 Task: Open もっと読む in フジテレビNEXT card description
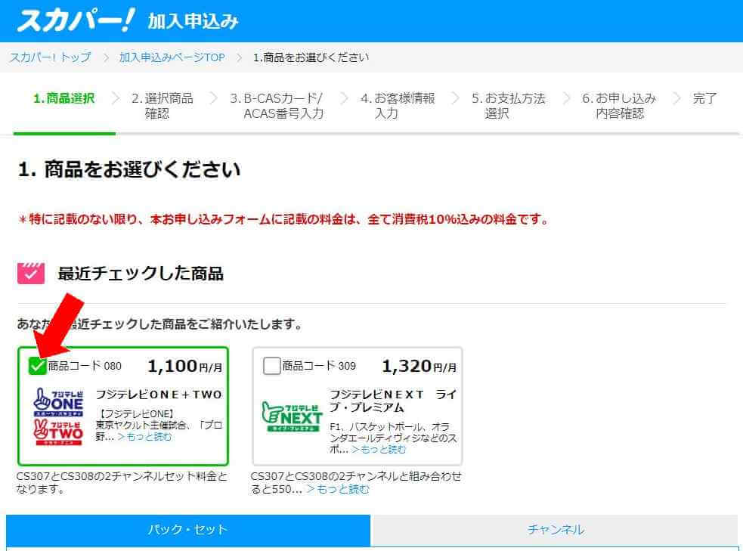pyautogui.click(x=379, y=449)
